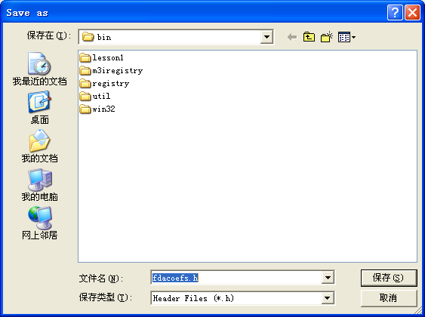Image resolution: width=425 pixels, height=317 pixels.
Task: Open 我最近的文档 recent documents shortcut
Action: (x=39, y=69)
